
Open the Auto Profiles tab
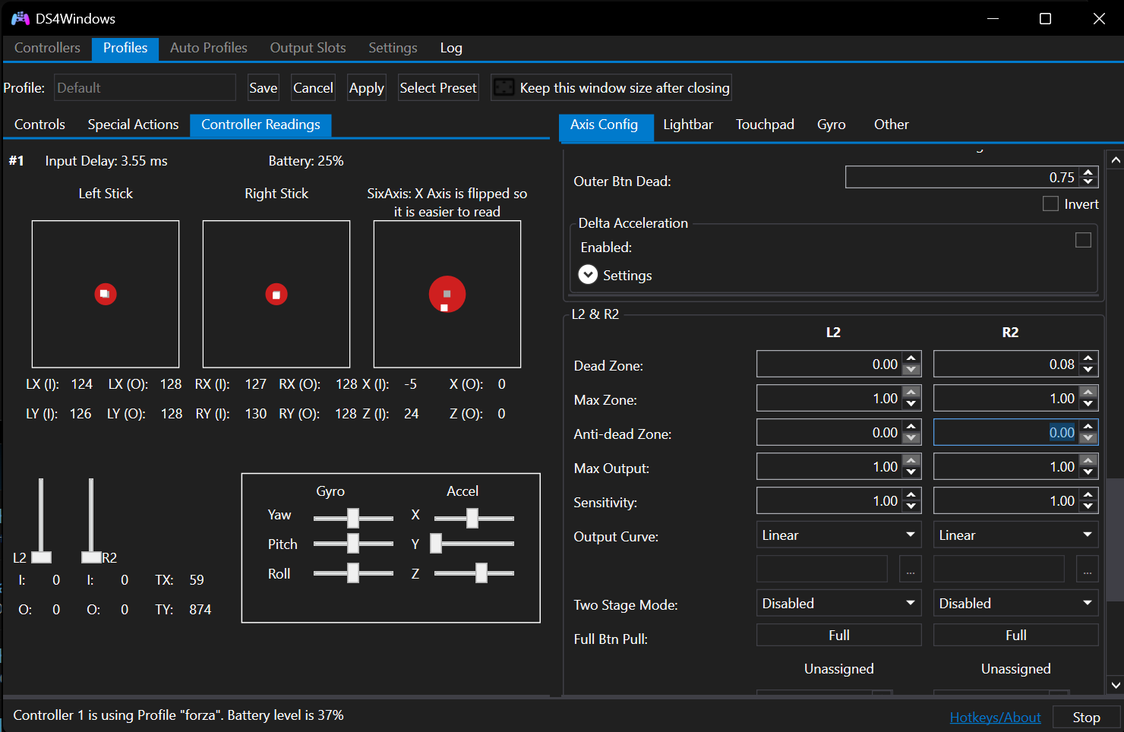(209, 48)
